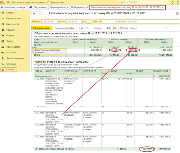Open calendar for end date 22.03.2023
Screen dimensions: 180x153
click(83, 21)
